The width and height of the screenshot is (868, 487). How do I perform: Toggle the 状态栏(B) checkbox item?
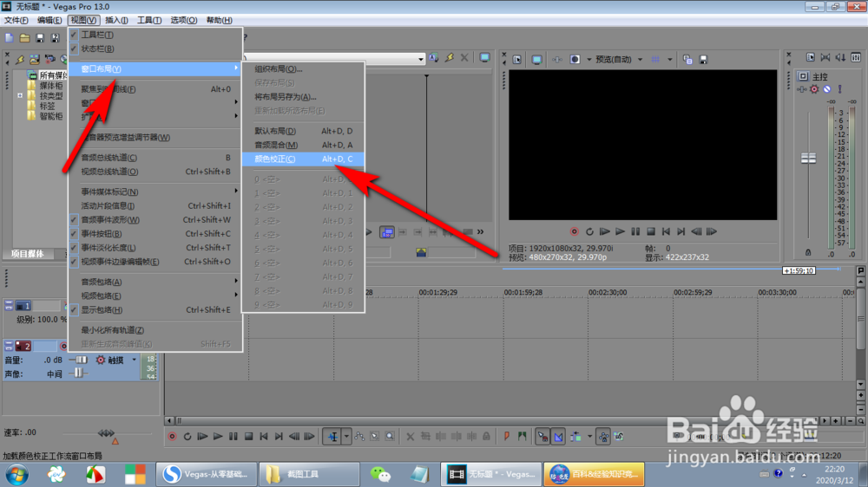pos(155,49)
